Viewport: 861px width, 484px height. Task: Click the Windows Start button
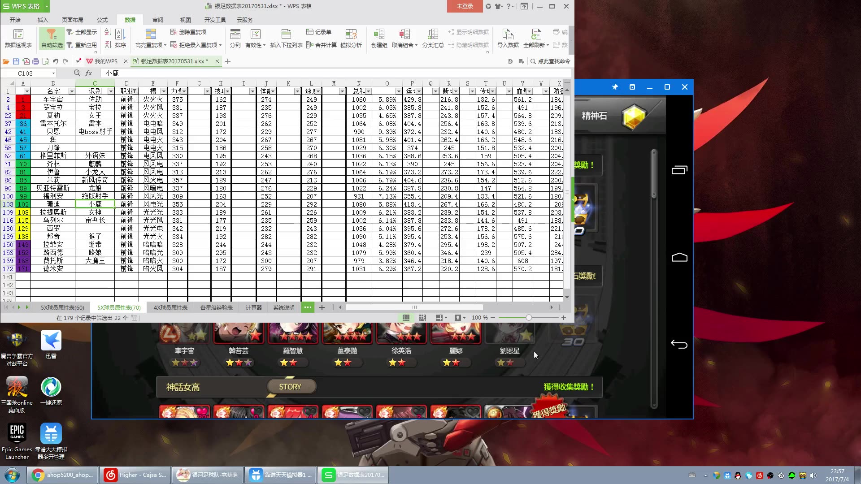pyautogui.click(x=12, y=475)
